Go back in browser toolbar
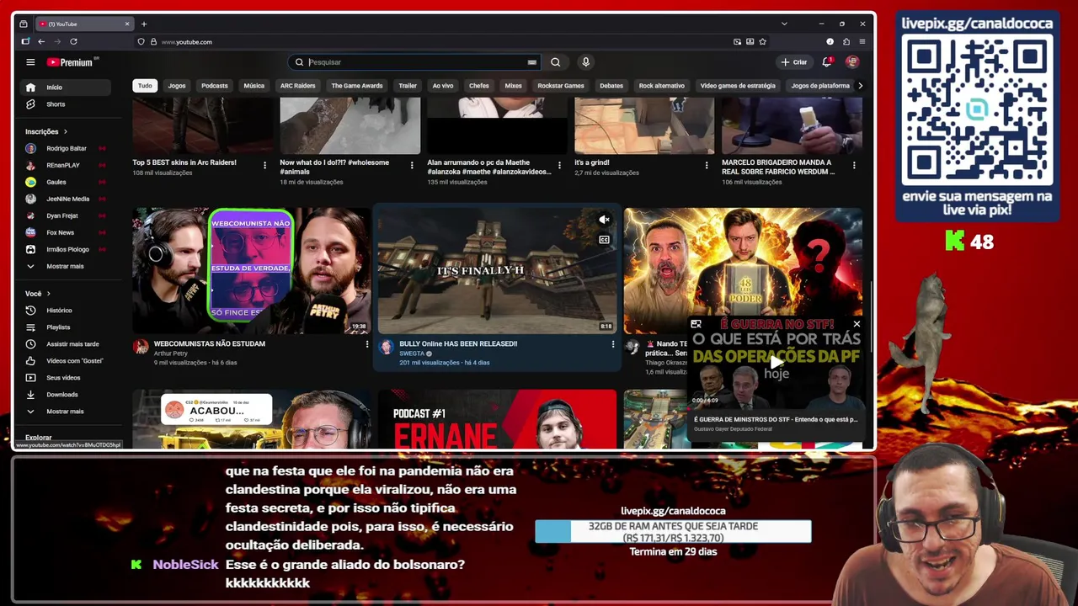The height and width of the screenshot is (606, 1078). tap(40, 41)
